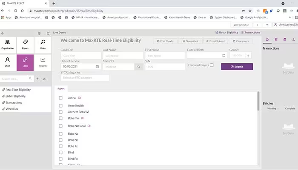
Task: Click the edit pencil icon for links
Action: point(44,79)
